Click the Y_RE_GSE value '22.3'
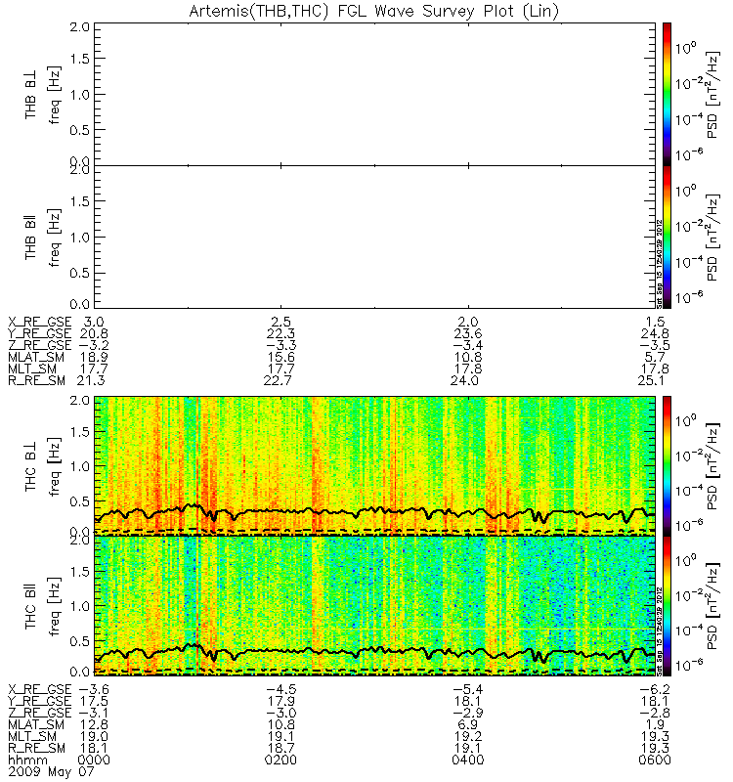The image size is (733, 782). pyautogui.click(x=280, y=333)
